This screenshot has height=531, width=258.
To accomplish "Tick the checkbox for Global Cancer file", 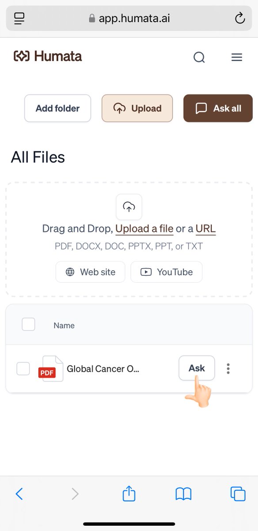I will pos(23,369).
